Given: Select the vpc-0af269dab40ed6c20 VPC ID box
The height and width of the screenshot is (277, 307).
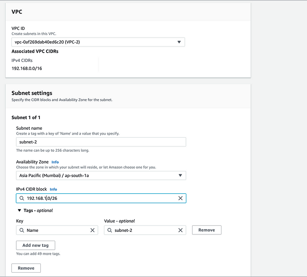Looking at the screenshot, I should tap(98, 42).
